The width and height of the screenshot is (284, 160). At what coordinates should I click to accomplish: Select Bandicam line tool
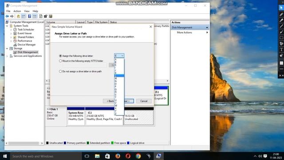(281, 26)
